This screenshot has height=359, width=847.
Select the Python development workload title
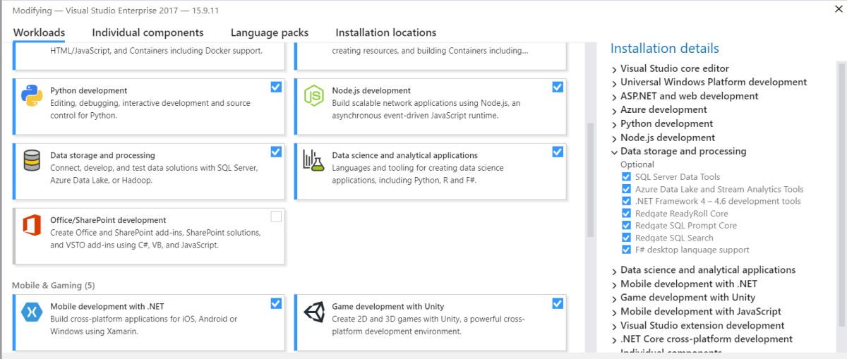point(89,90)
